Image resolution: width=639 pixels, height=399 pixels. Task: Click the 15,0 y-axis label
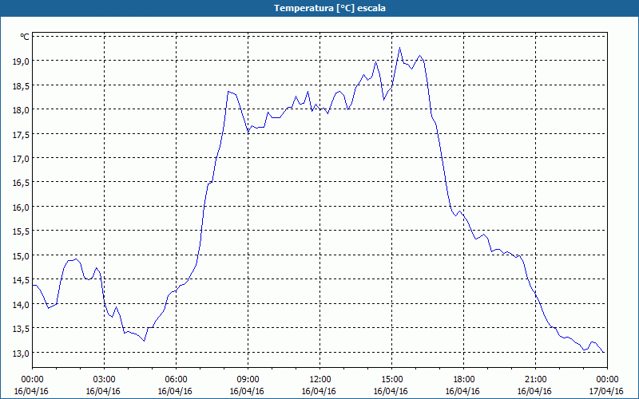tap(22, 255)
